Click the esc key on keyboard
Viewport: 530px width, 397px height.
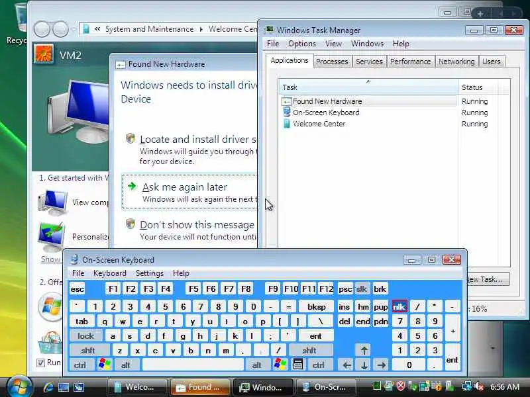tap(78, 289)
